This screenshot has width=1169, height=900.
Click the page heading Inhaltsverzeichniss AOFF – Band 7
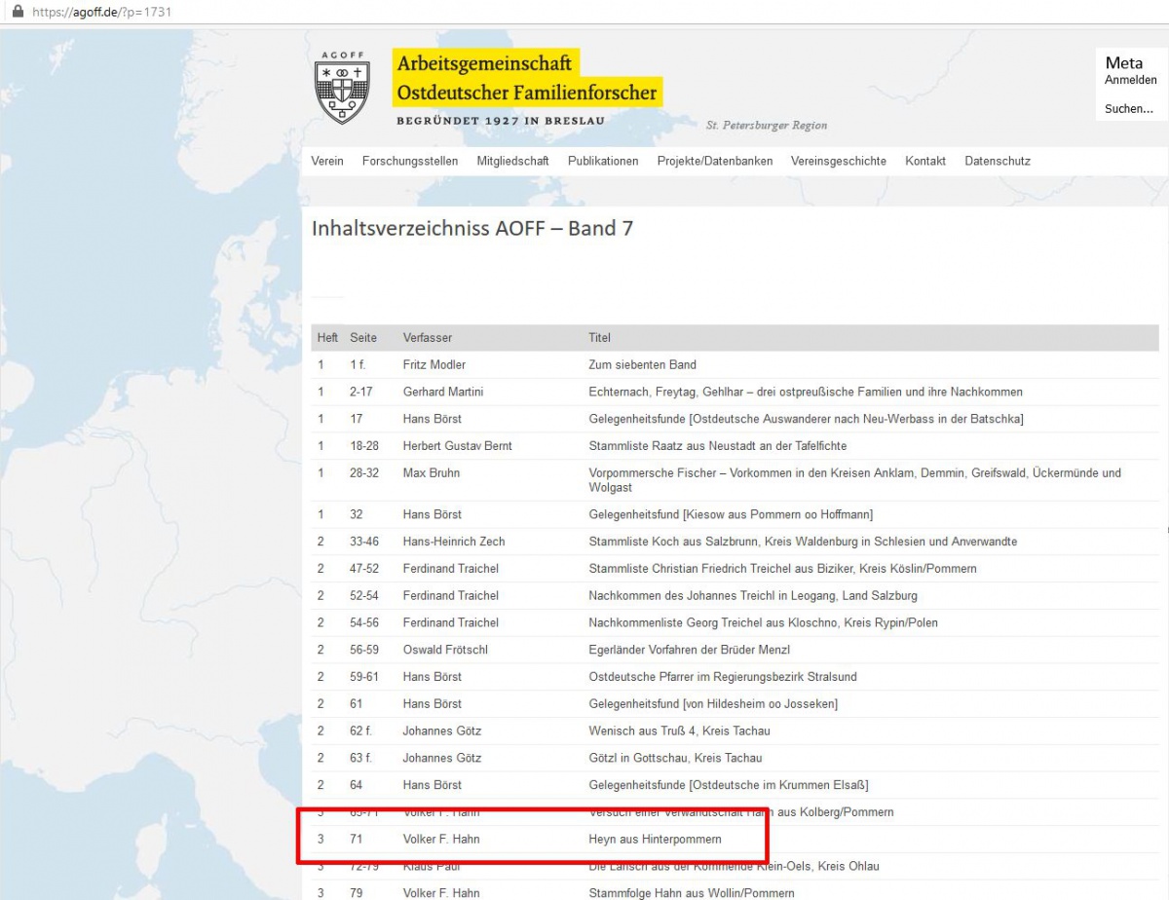pyautogui.click(x=471, y=229)
